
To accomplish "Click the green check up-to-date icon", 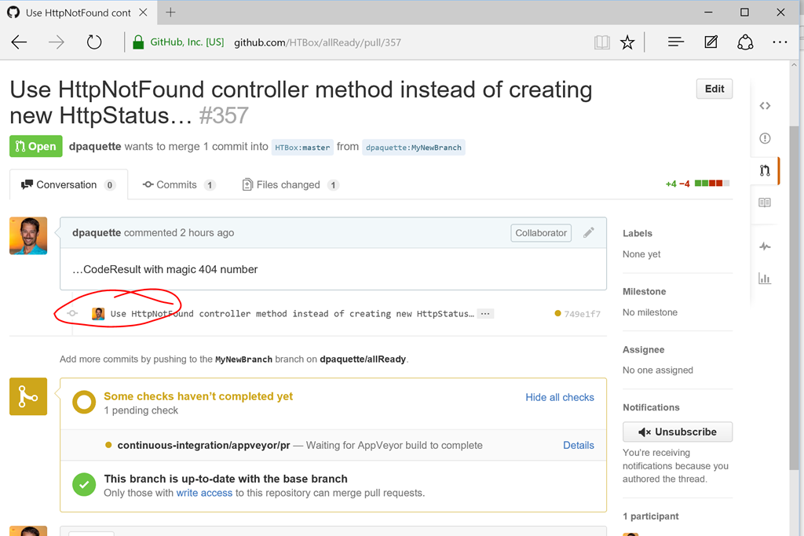I will click(84, 484).
